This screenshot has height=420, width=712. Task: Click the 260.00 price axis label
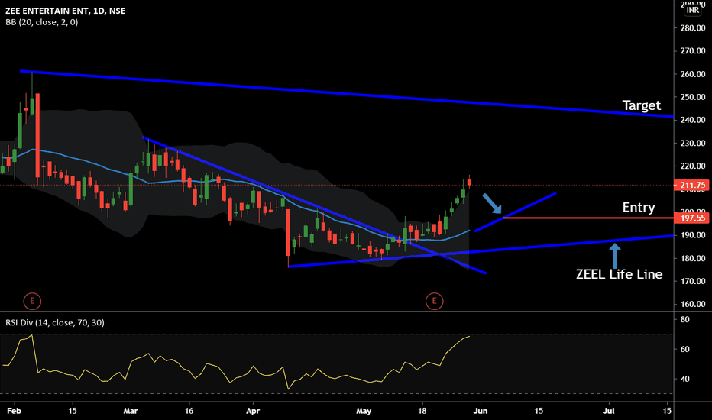click(x=693, y=74)
